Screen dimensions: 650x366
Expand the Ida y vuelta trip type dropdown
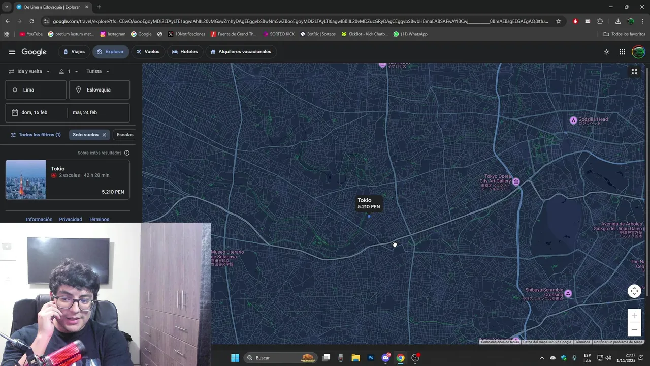pyautogui.click(x=29, y=71)
